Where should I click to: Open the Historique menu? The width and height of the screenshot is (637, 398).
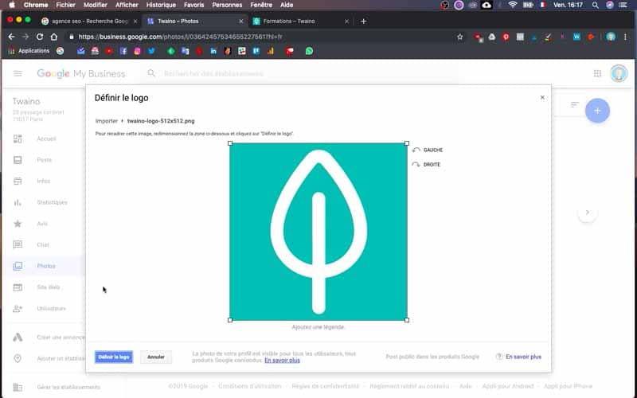[x=161, y=5]
